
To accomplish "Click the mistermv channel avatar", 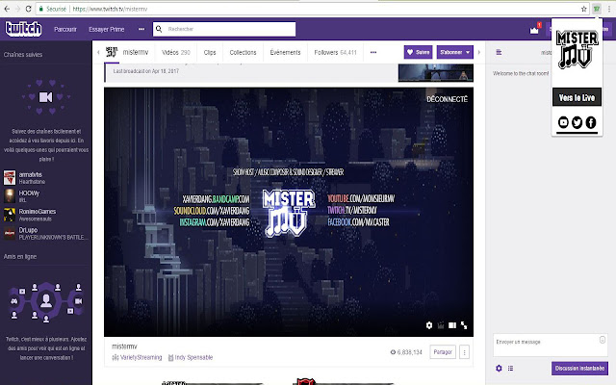I will pyautogui.click(x=112, y=52).
